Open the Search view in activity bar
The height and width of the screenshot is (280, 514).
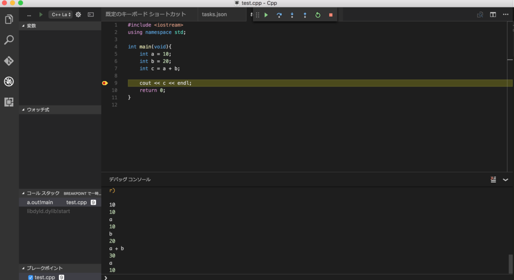[9, 40]
